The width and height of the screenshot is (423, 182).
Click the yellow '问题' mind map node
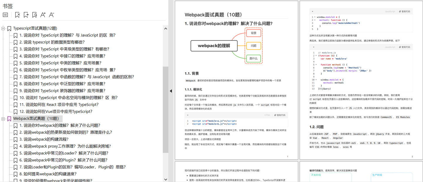(254, 46)
